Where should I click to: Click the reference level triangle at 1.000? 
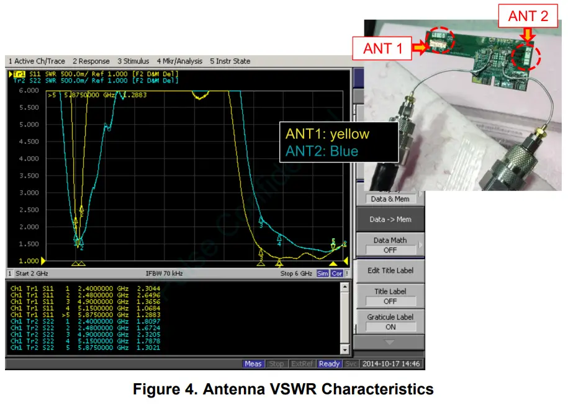click(43, 260)
